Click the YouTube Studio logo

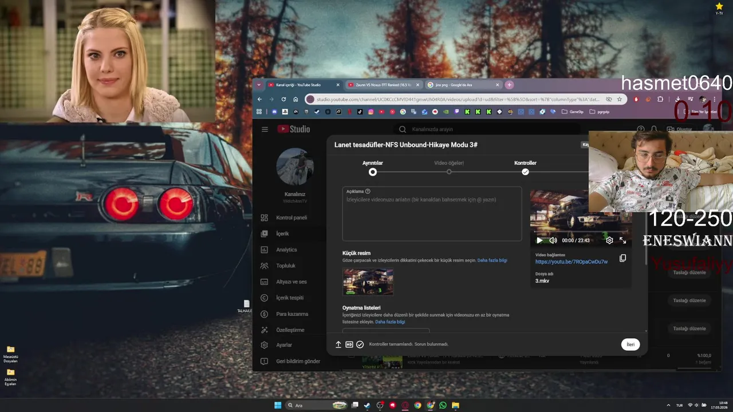(x=294, y=129)
